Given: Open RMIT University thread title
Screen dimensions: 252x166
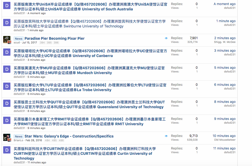Looking at the screenshot, I should click(90, 122).
